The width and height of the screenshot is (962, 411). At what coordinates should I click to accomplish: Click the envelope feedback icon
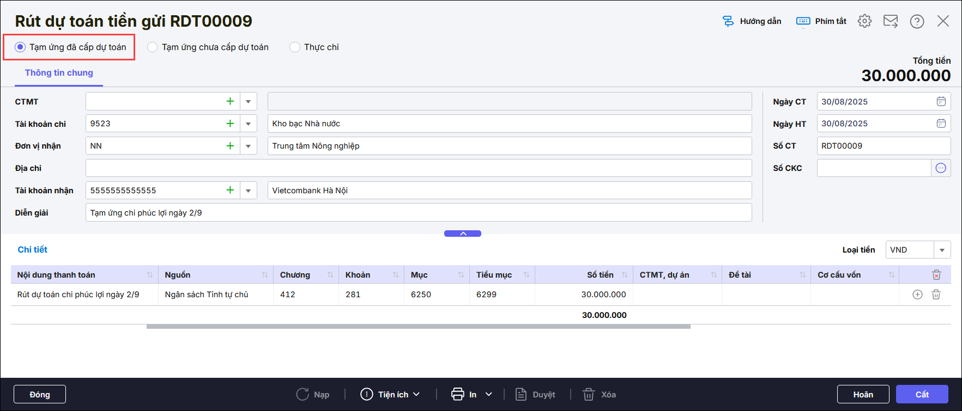pos(891,21)
